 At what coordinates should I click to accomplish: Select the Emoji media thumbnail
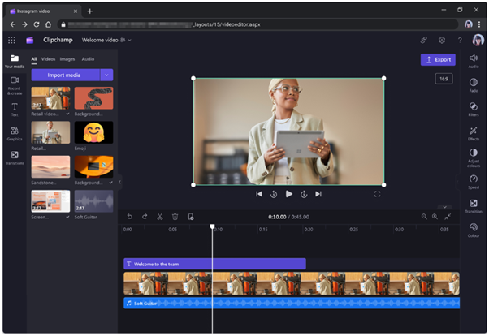click(x=93, y=132)
